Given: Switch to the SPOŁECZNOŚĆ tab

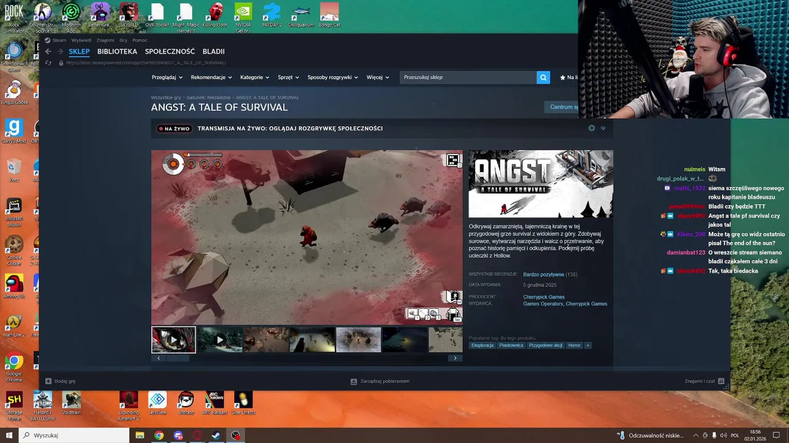Looking at the screenshot, I should (x=170, y=52).
